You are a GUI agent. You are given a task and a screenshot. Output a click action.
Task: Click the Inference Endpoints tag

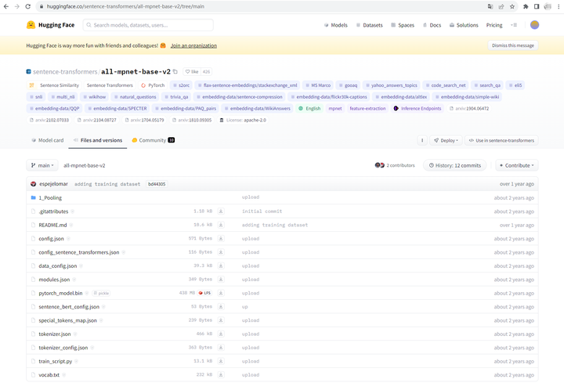coord(418,108)
